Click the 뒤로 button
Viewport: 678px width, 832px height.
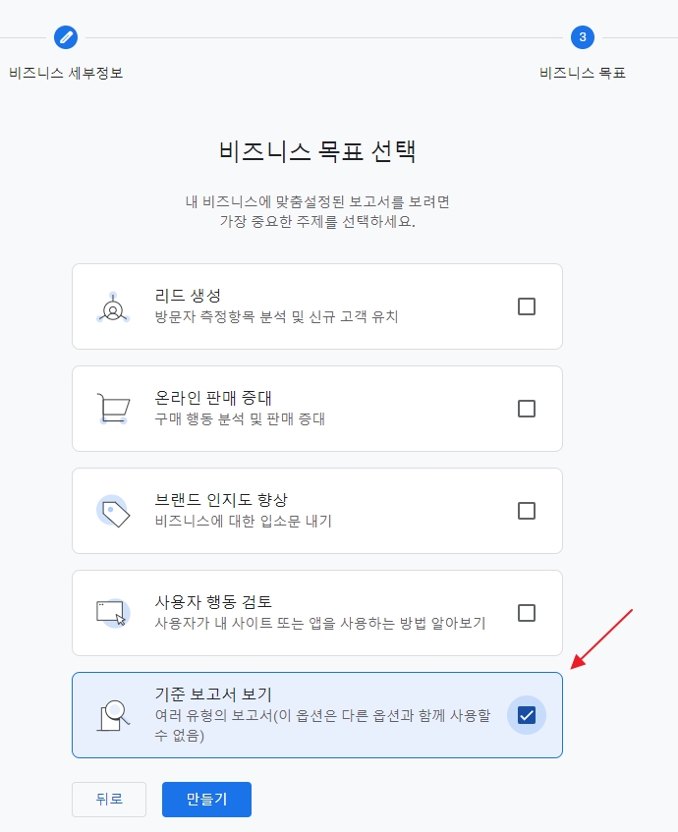click(x=108, y=800)
